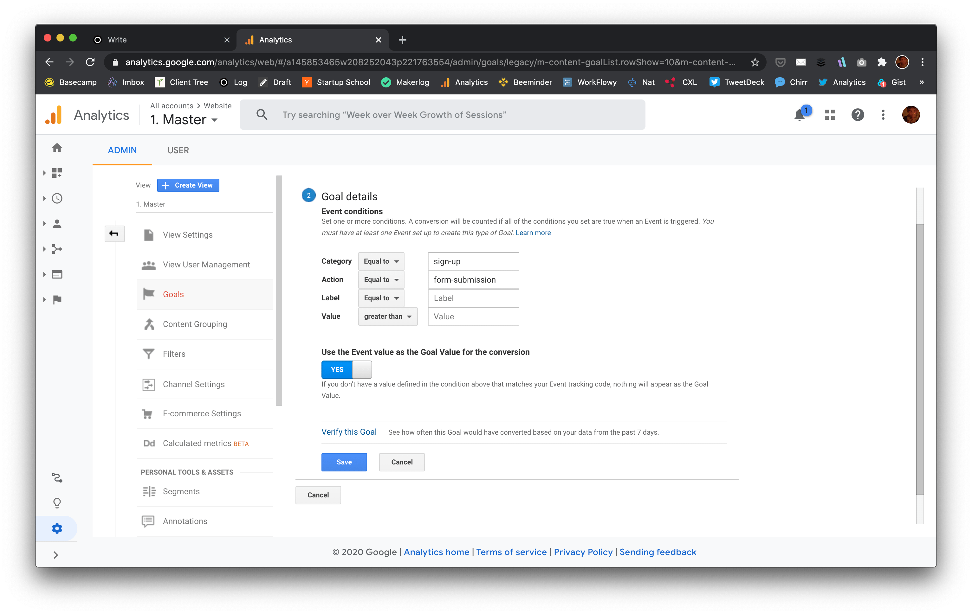Switch to the USER tab

pyautogui.click(x=178, y=150)
